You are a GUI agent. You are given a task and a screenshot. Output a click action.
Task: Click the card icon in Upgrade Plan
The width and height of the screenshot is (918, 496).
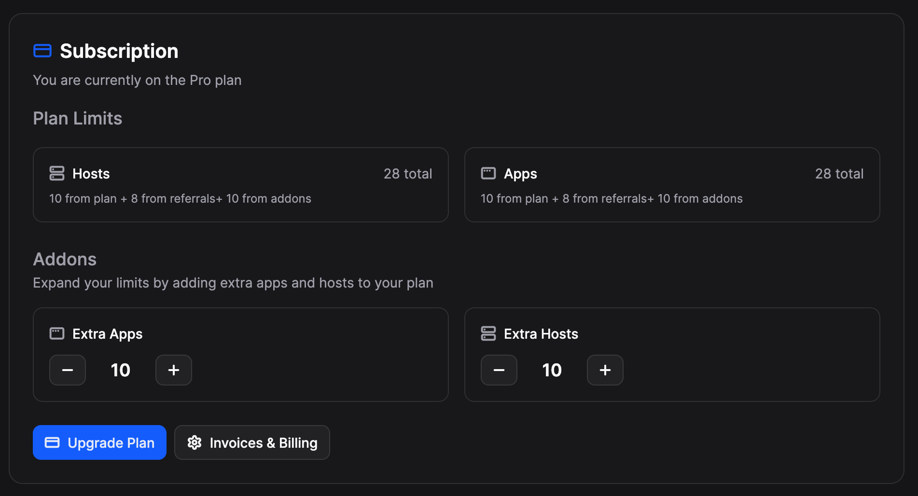52,442
